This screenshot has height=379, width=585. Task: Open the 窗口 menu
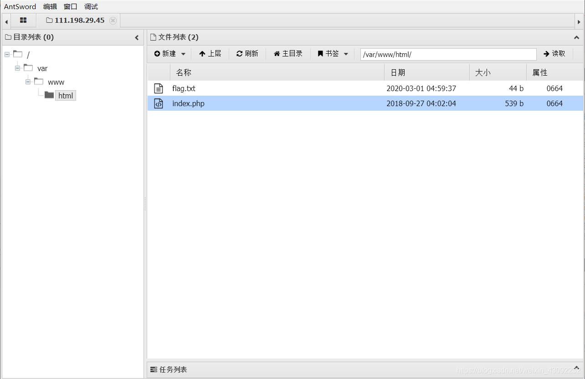coord(71,7)
